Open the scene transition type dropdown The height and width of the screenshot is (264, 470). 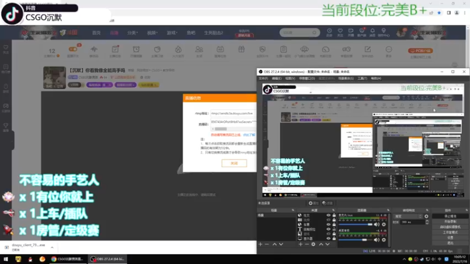[408, 216]
